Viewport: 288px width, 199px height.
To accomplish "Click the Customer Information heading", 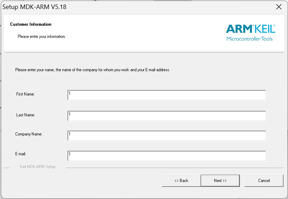I will pos(31,24).
